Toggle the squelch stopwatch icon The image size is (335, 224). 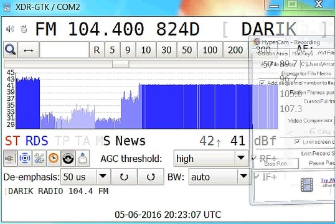coord(24,29)
